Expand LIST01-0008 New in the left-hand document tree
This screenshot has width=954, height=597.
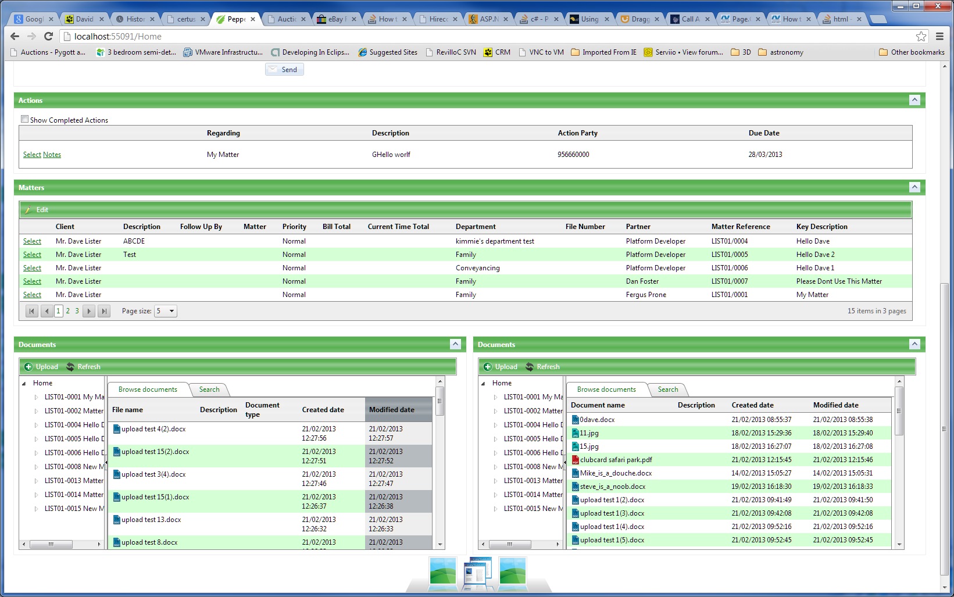point(36,467)
